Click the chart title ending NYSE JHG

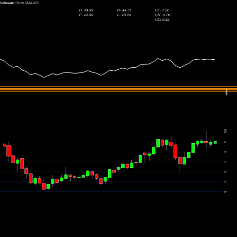click(19, 3)
